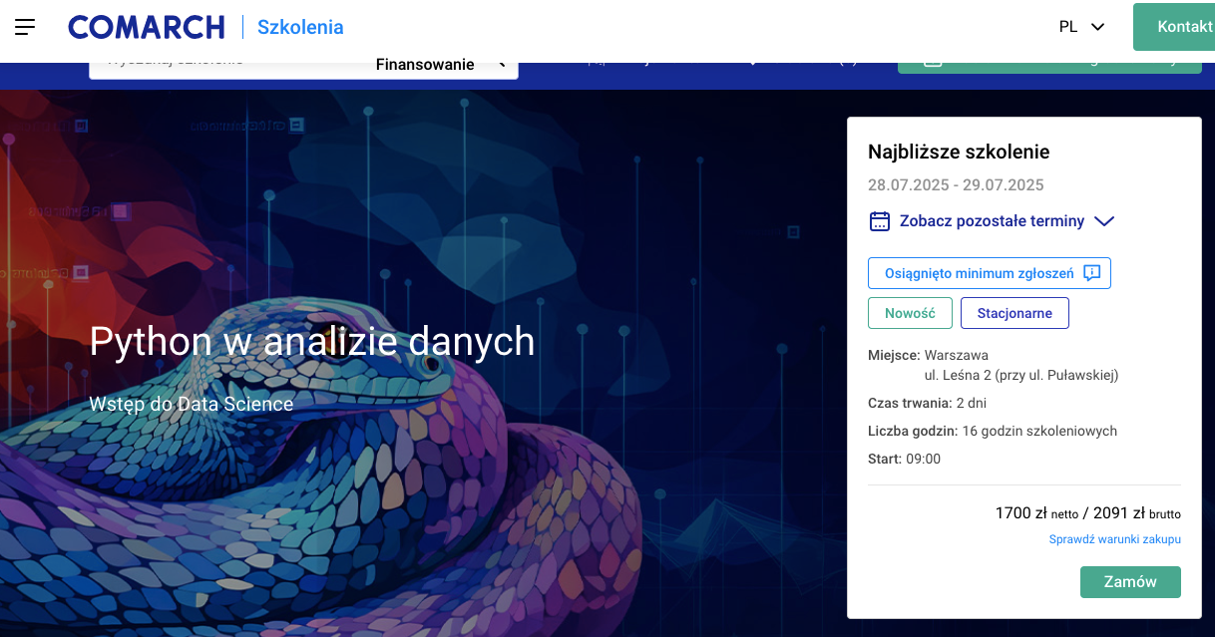Click the Finansowanie label in search bar

click(x=425, y=65)
